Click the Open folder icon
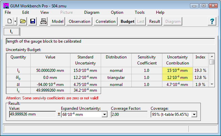The height and width of the screenshot is (136, 221). (23, 21)
